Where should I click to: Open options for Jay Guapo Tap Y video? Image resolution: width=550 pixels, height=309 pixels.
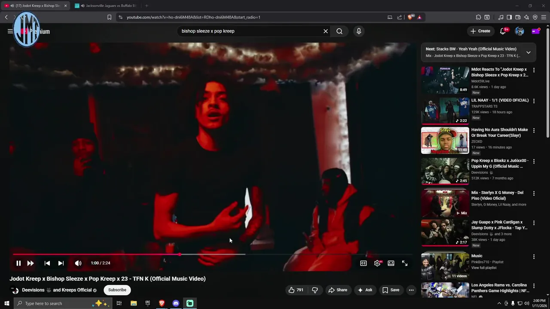(x=534, y=223)
